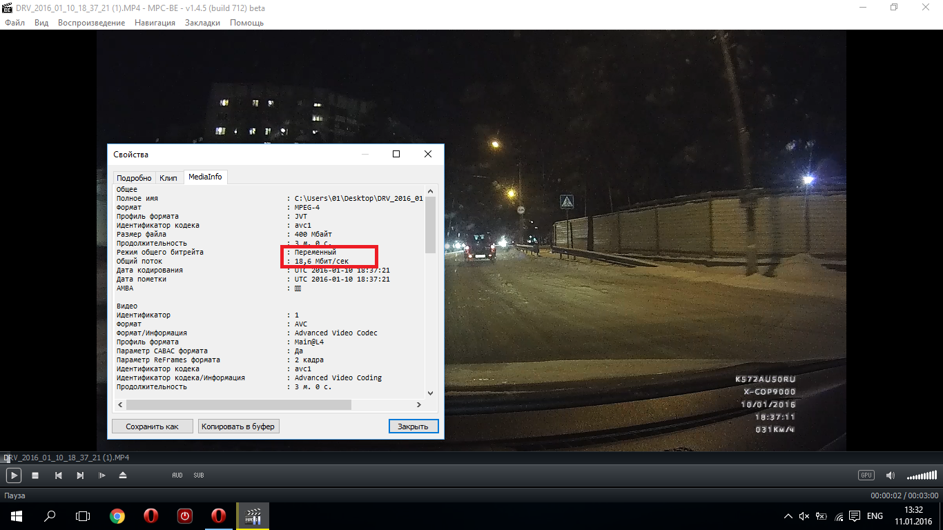Click the MediaInfo vertical scrollbar down arrow

430,393
